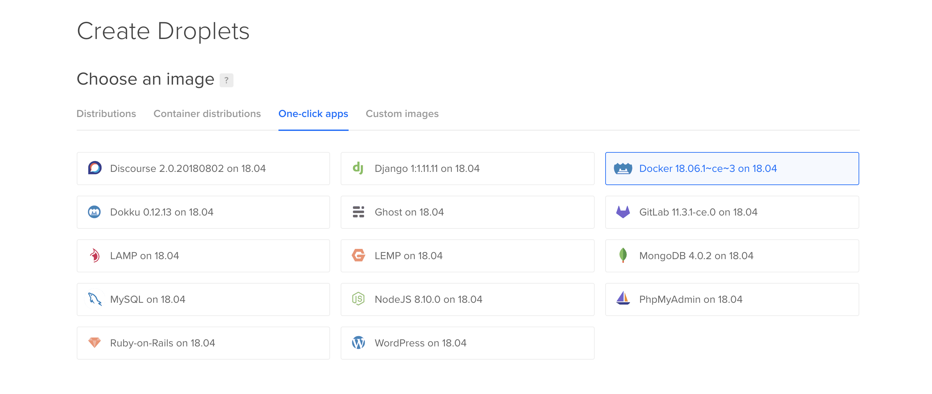
Task: Select the One-click apps tab
Action: [x=313, y=113]
